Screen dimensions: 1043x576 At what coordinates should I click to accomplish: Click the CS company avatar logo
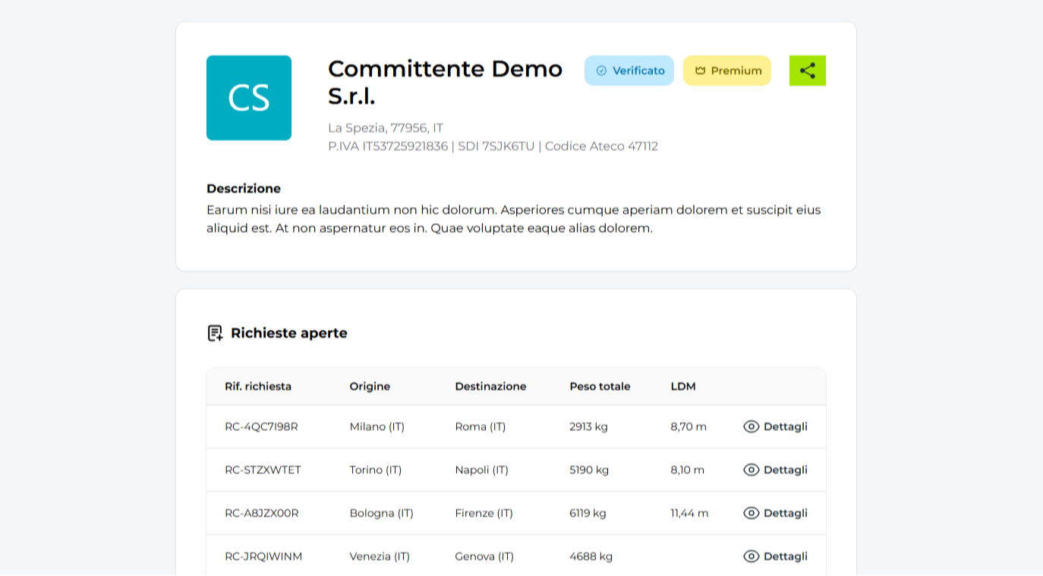coord(249,98)
